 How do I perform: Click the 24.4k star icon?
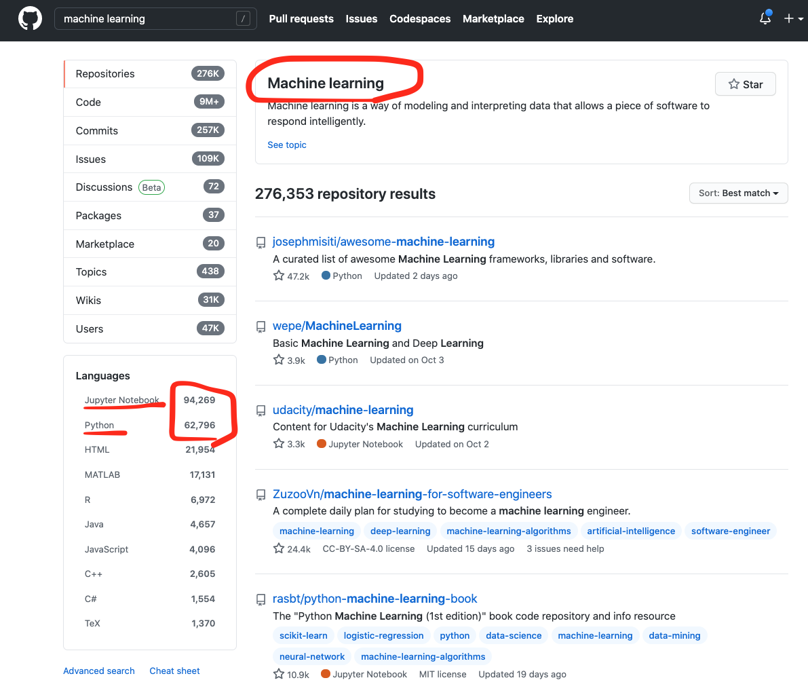(x=279, y=548)
